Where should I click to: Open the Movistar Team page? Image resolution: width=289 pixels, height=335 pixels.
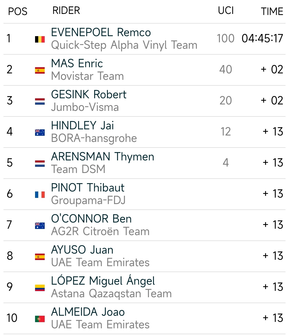88,76
